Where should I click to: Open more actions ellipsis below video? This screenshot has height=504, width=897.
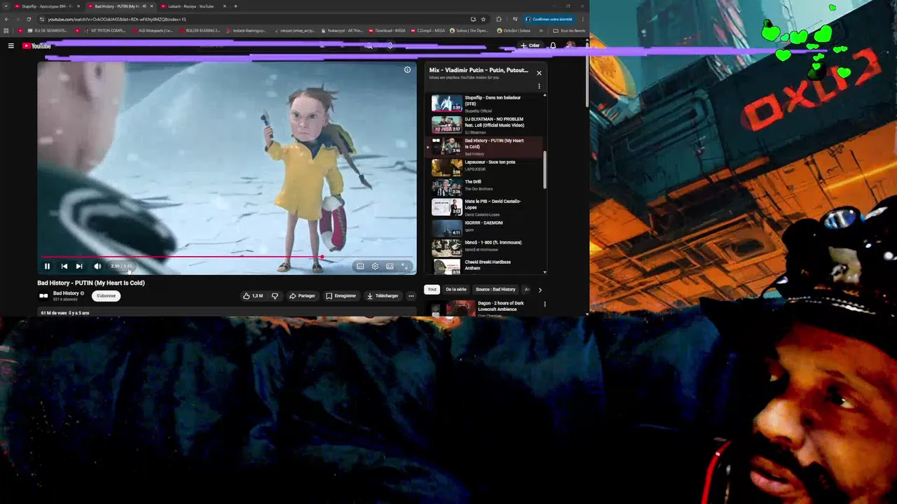pyautogui.click(x=411, y=295)
